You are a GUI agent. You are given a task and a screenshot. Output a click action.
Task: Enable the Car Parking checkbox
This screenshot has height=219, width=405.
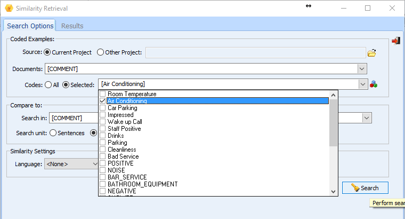coord(103,108)
